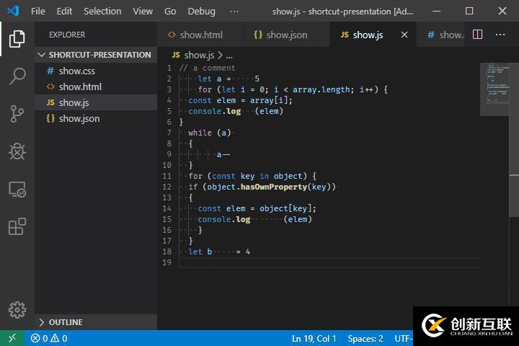519x346 pixels.
Task: Open the File menu
Action: click(x=37, y=12)
